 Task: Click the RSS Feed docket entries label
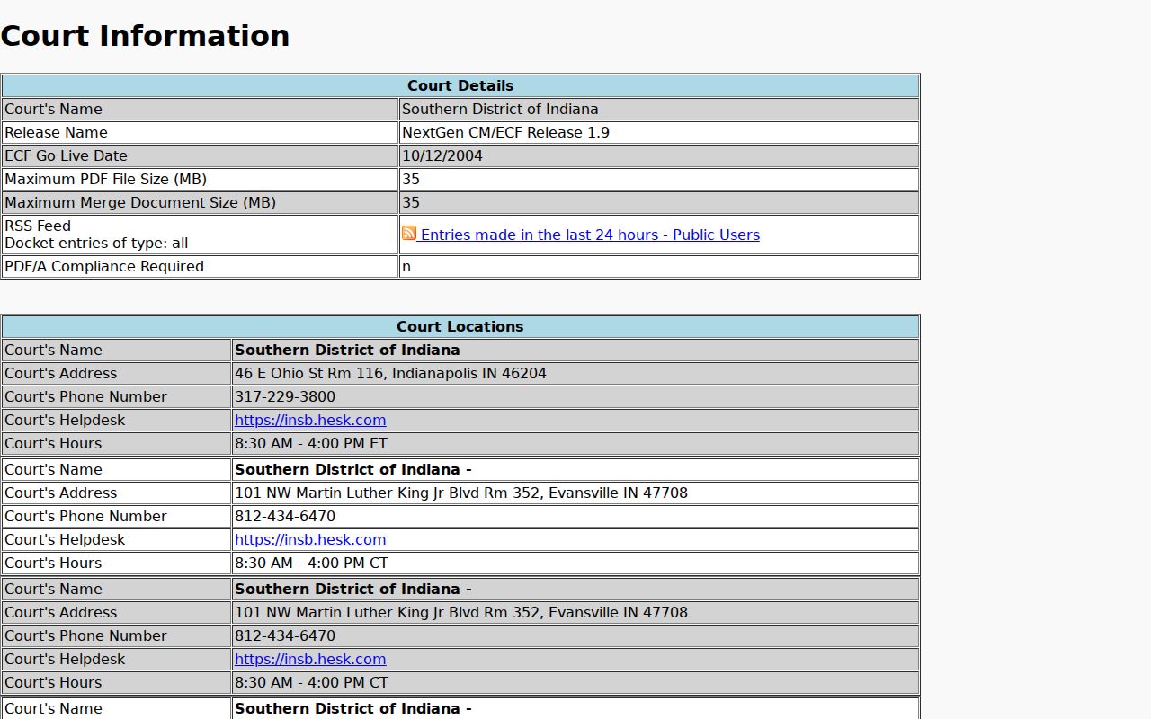(x=96, y=235)
